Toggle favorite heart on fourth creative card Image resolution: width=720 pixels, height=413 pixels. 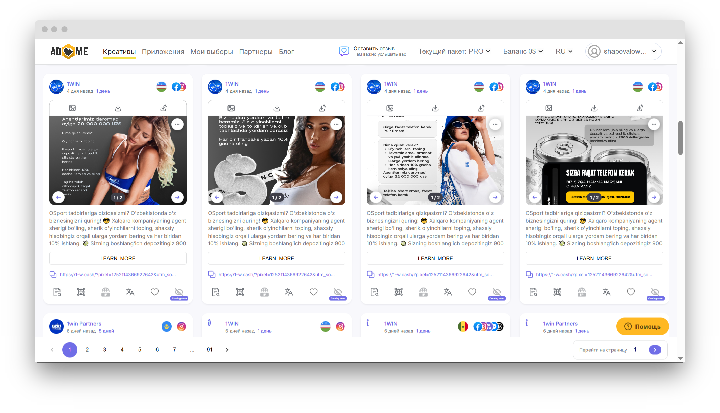(x=631, y=292)
